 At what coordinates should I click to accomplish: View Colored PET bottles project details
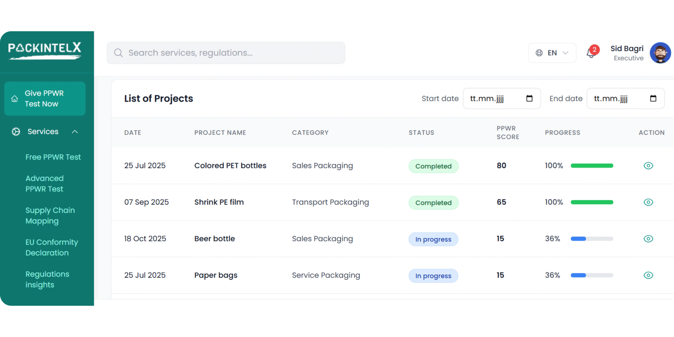[x=648, y=166]
